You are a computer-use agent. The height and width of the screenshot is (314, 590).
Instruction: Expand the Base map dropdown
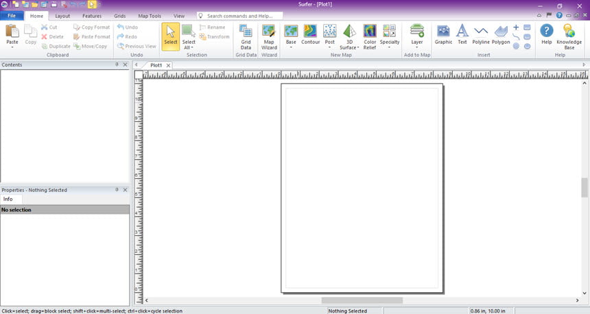[x=291, y=47]
